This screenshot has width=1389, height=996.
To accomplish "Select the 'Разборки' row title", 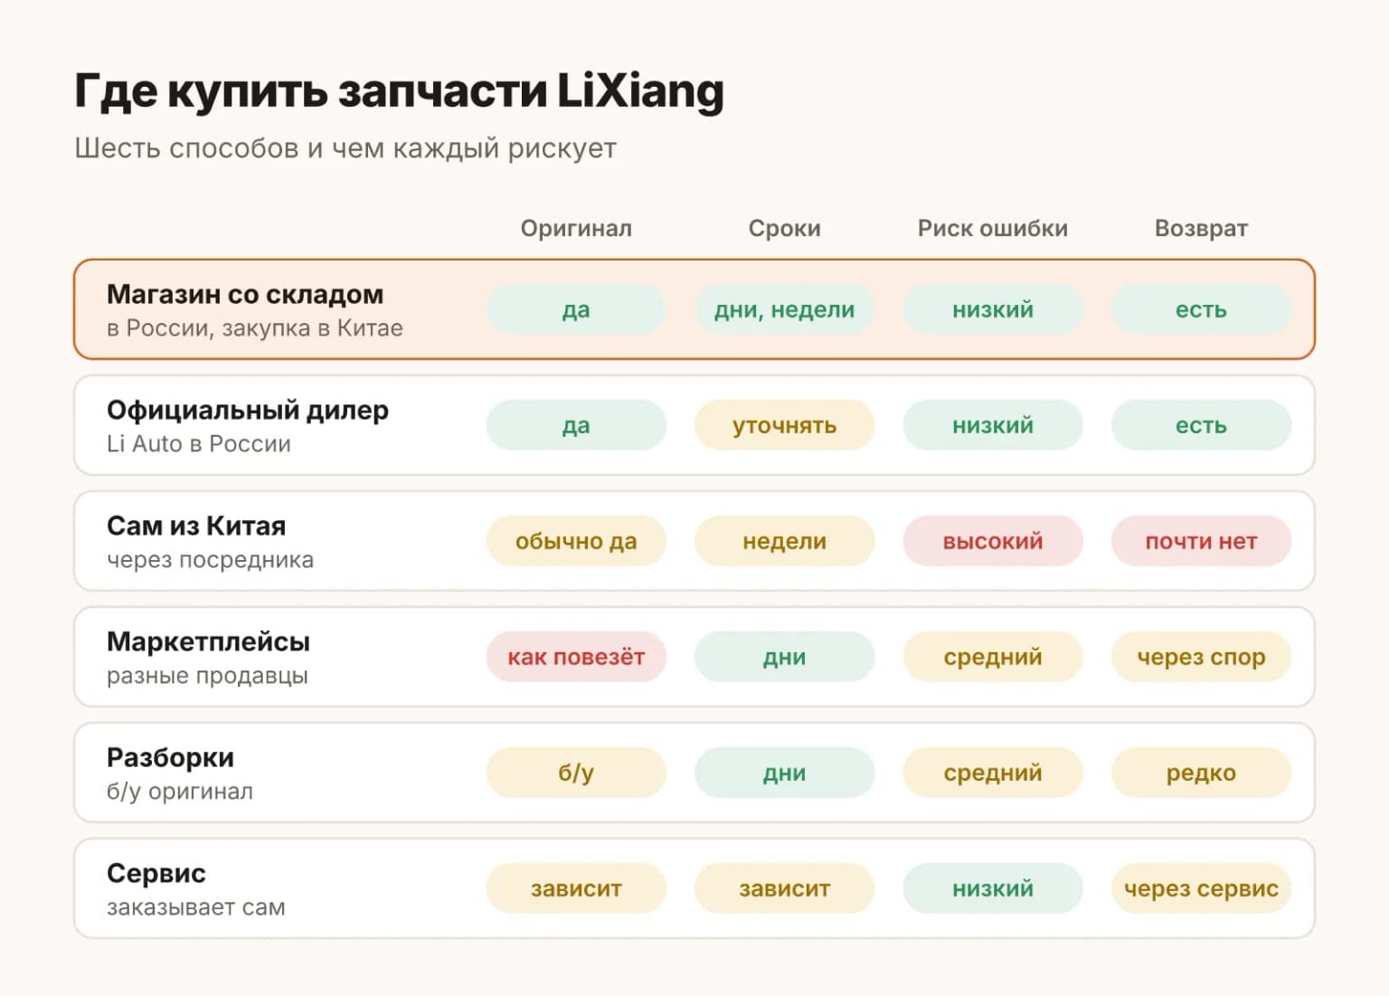I will [x=170, y=757].
